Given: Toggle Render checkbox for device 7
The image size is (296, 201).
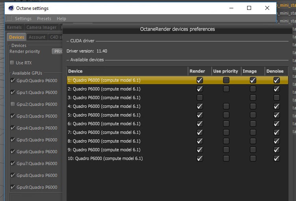Looking at the screenshot, I should 200,132.
